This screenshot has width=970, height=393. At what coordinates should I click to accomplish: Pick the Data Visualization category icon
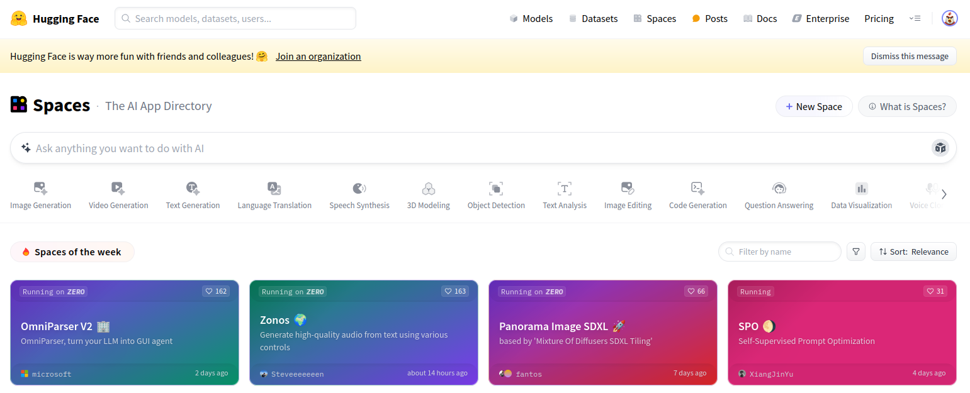coord(862,188)
